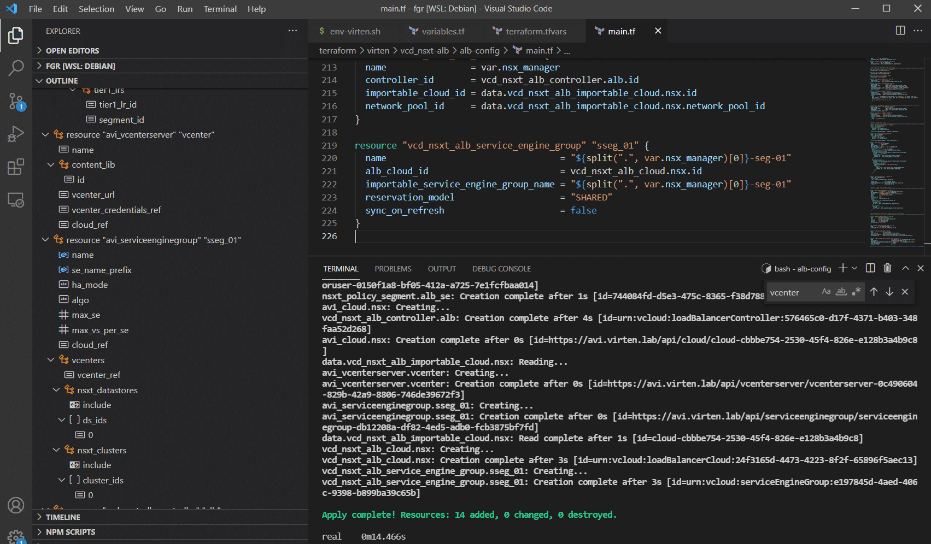
Task: Open the Run menu
Action: [x=185, y=9]
